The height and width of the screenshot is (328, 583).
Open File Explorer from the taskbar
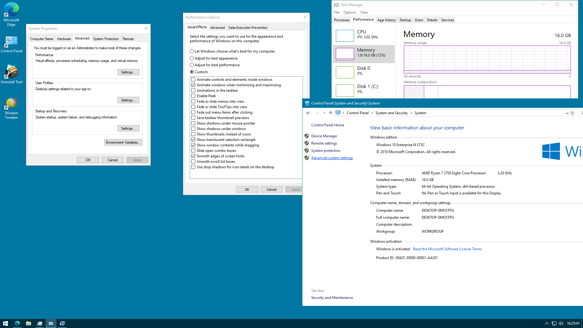[28, 323]
